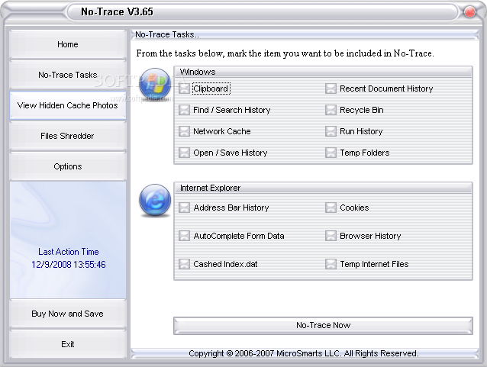Viewport: 487px width, 367px height.
Task: Click the 'From the tasks below' instruction
Action: [x=285, y=53]
